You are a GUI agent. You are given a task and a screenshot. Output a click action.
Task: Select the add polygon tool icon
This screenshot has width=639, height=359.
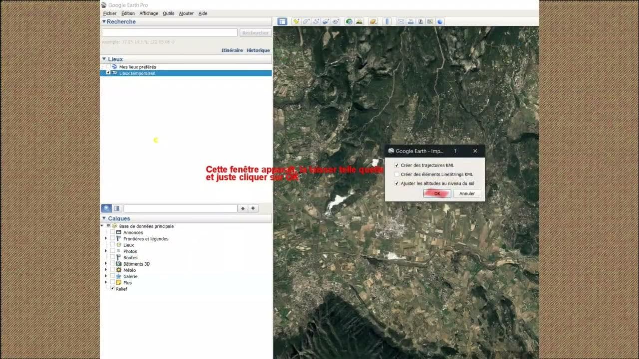(306, 21)
